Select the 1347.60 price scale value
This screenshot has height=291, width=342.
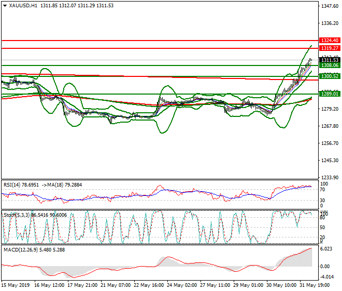point(330,6)
